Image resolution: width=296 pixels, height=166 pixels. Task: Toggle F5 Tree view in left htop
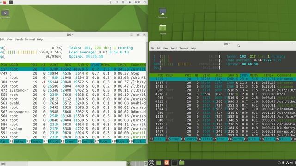(69, 142)
